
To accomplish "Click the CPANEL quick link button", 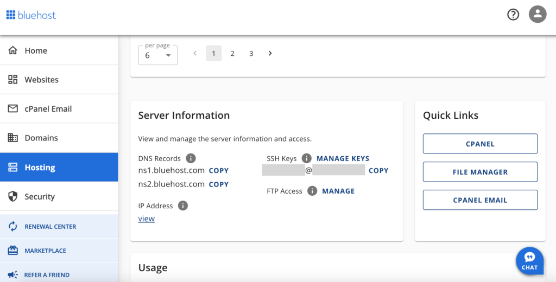I will click(480, 144).
